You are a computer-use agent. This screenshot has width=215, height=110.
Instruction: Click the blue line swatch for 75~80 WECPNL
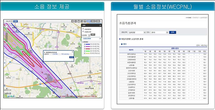[88, 44]
